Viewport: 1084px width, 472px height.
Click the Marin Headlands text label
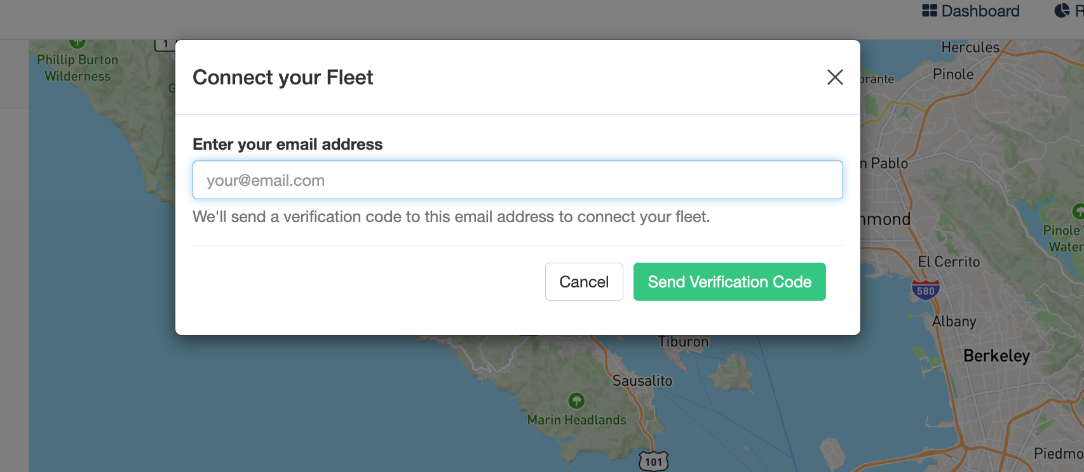pyautogui.click(x=576, y=420)
